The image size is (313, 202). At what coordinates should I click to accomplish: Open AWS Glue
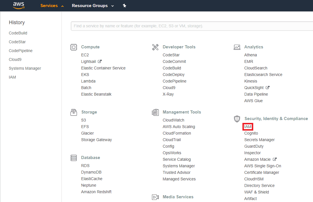253,101
